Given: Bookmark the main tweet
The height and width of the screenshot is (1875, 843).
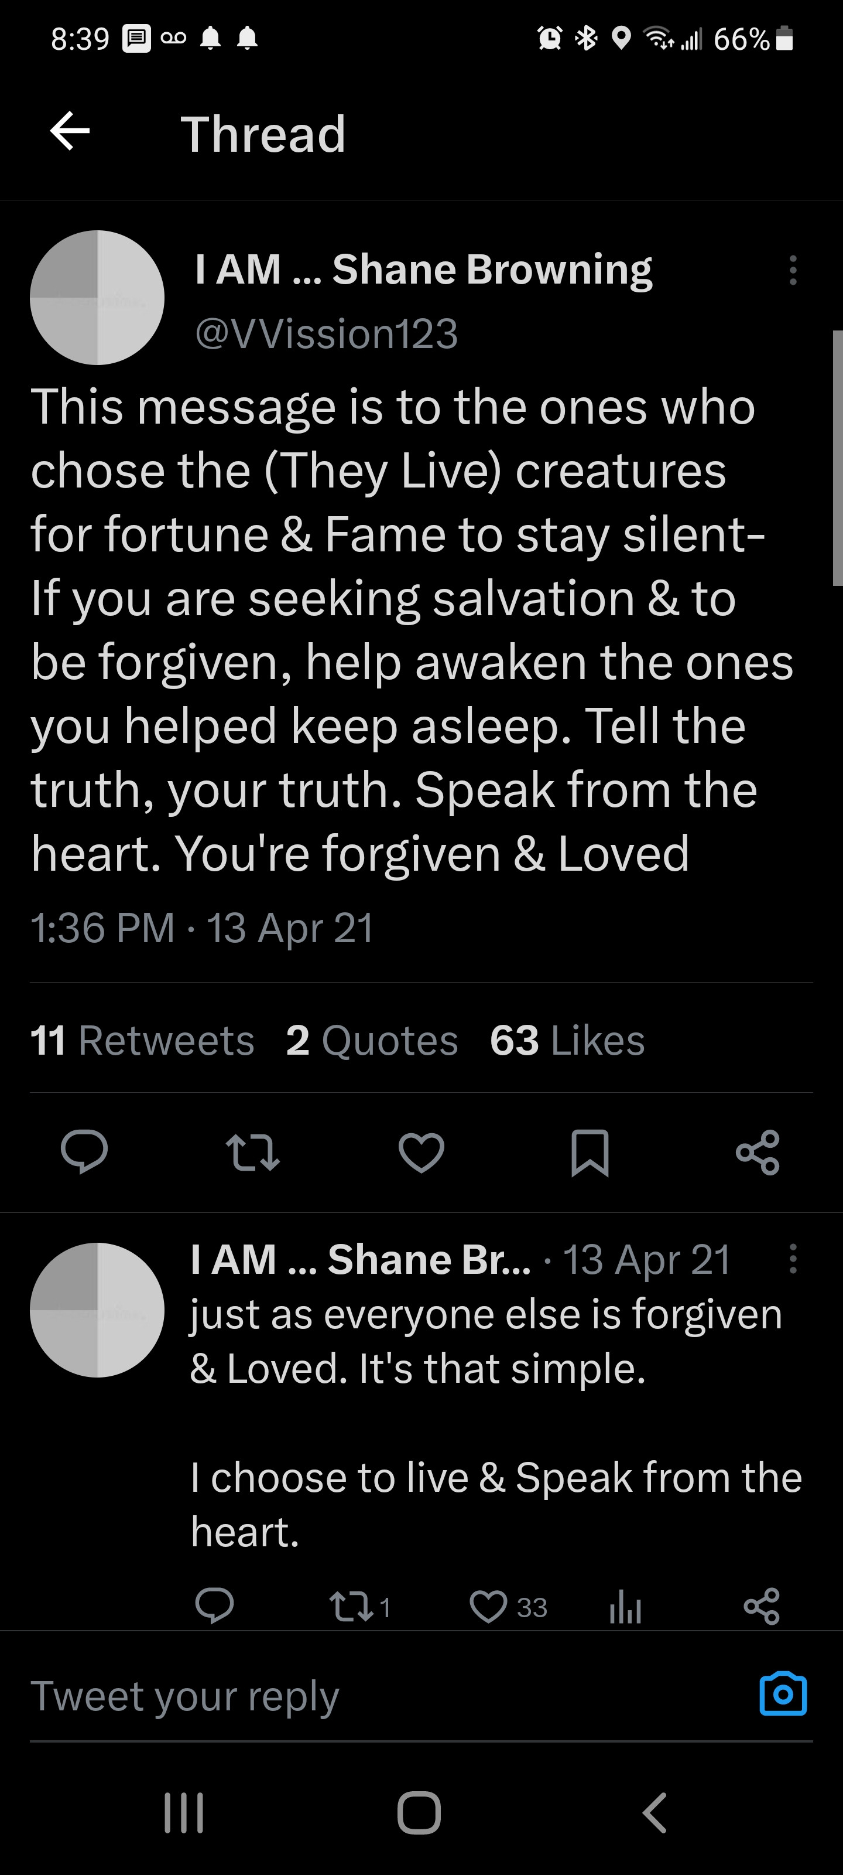Looking at the screenshot, I should [x=589, y=1151].
